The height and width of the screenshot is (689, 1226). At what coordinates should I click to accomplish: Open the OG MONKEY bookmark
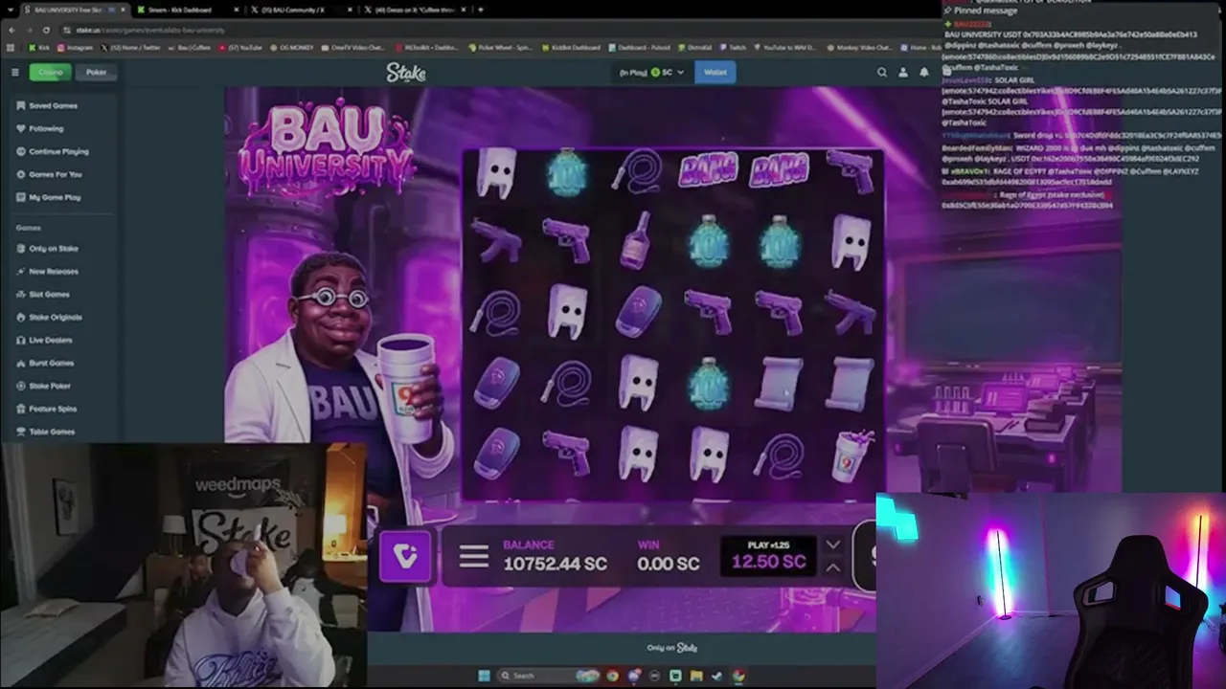[x=294, y=47]
